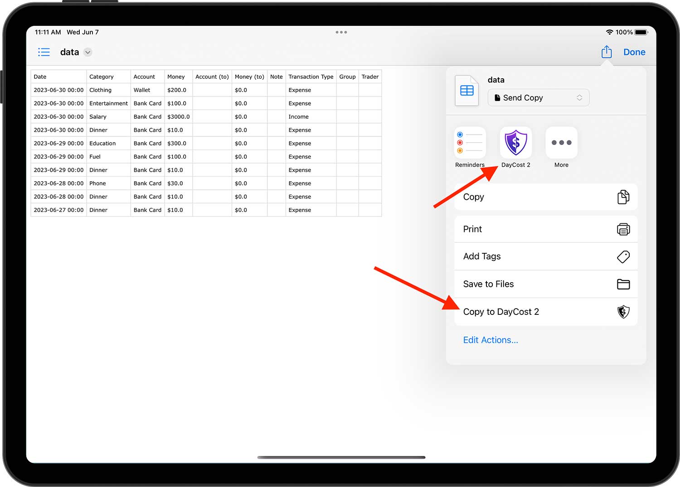
Task: Select the DayCost 2 app icon
Action: [x=515, y=142]
